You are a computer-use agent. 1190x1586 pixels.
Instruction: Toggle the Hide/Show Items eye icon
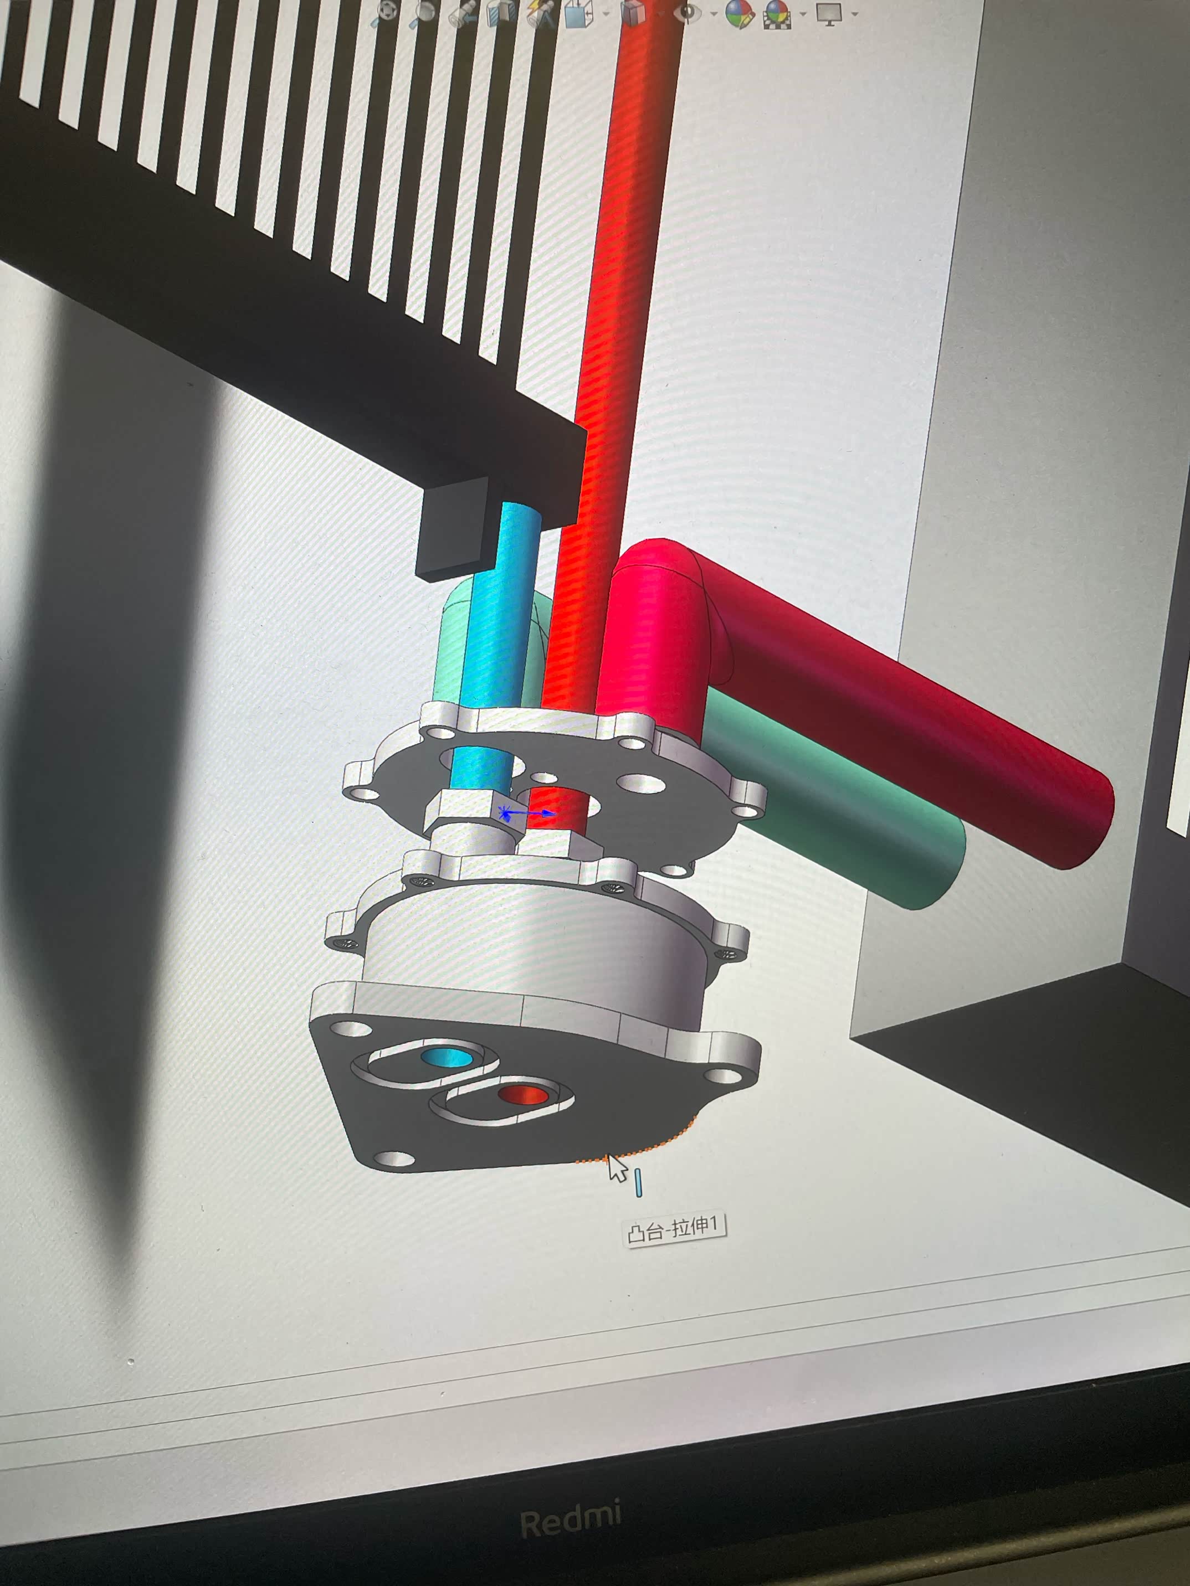[689, 13]
